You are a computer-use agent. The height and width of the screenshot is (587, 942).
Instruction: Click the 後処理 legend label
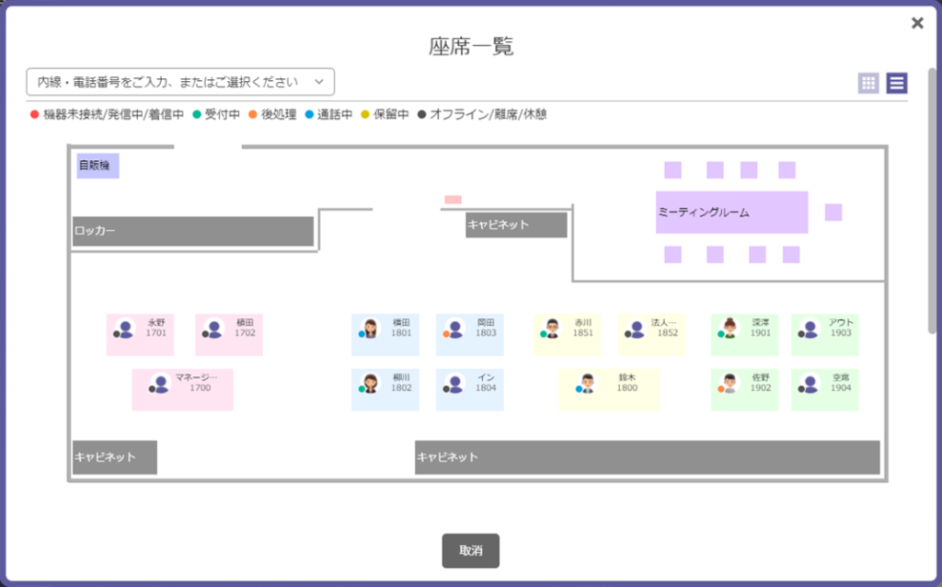(279, 114)
